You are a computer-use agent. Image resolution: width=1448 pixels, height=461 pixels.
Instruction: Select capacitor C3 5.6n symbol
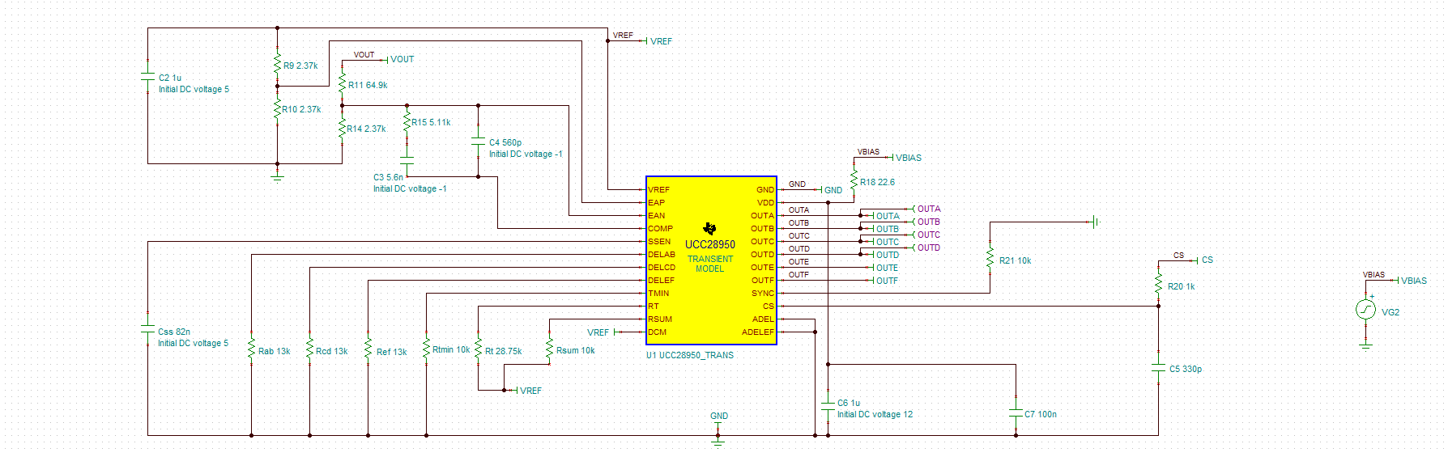pos(407,161)
